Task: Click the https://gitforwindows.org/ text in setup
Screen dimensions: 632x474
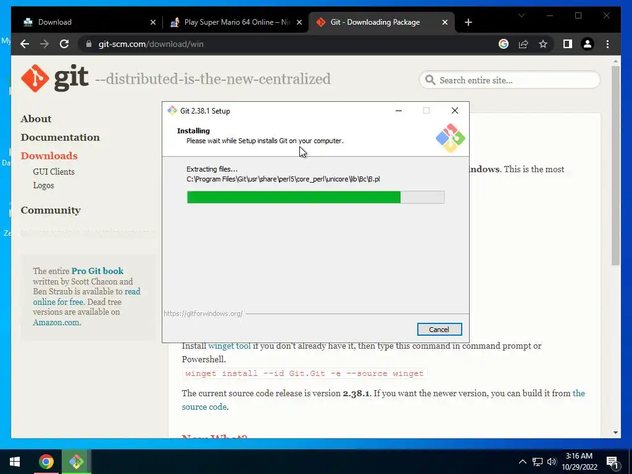Action: 203,314
